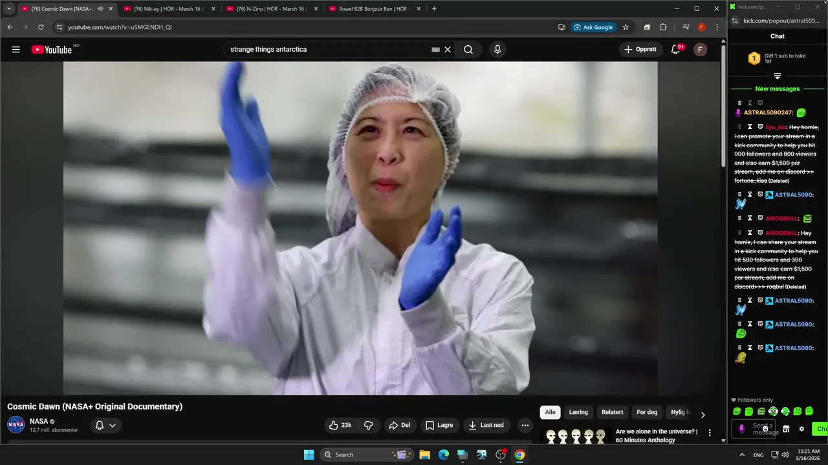Open the NASA channel name link
Image resolution: width=828 pixels, height=465 pixels.
(39, 421)
